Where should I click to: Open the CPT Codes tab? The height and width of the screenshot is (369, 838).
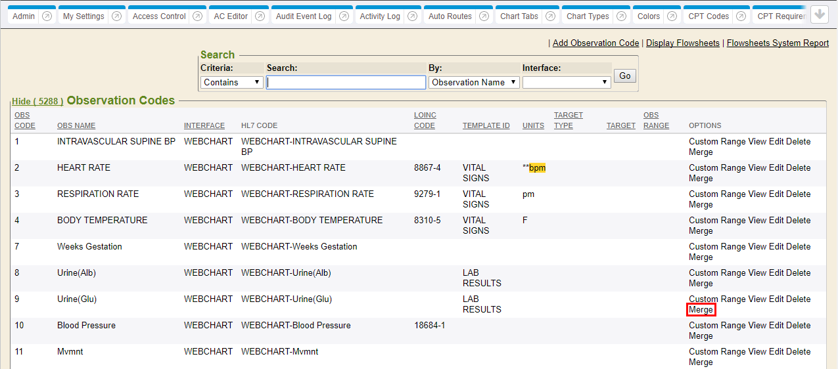709,16
